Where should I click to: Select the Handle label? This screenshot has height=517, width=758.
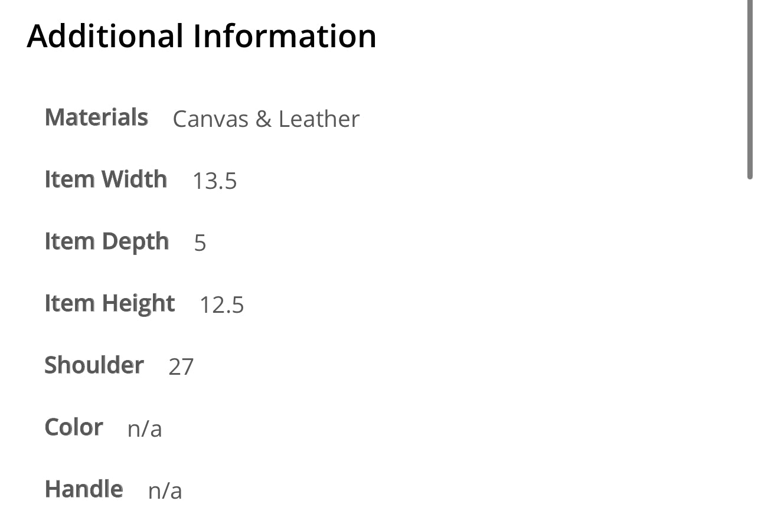coord(84,489)
